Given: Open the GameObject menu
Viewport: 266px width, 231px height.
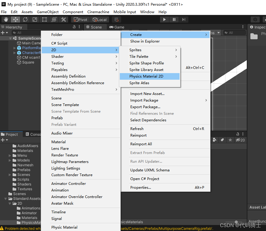Looking at the screenshot, I should 48,12.
